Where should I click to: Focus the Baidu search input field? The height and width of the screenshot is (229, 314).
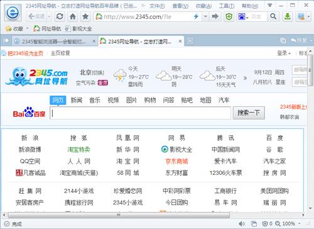[140, 113]
